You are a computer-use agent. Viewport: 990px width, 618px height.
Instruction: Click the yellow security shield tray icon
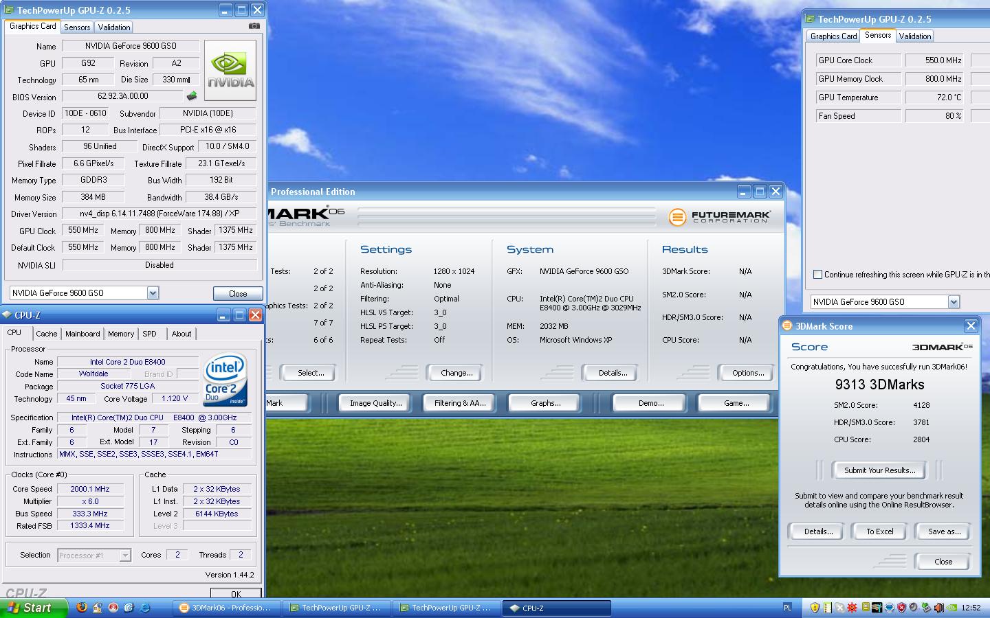tap(815, 608)
